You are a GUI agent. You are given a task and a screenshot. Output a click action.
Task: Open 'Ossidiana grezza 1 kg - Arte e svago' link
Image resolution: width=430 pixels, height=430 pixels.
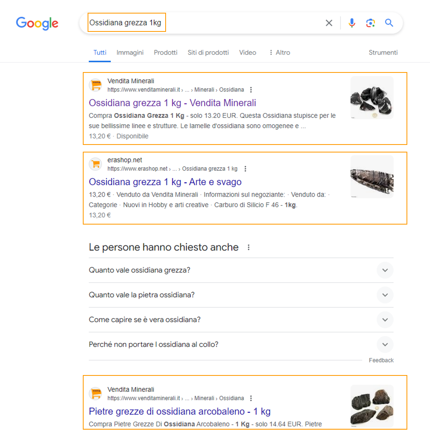165,182
